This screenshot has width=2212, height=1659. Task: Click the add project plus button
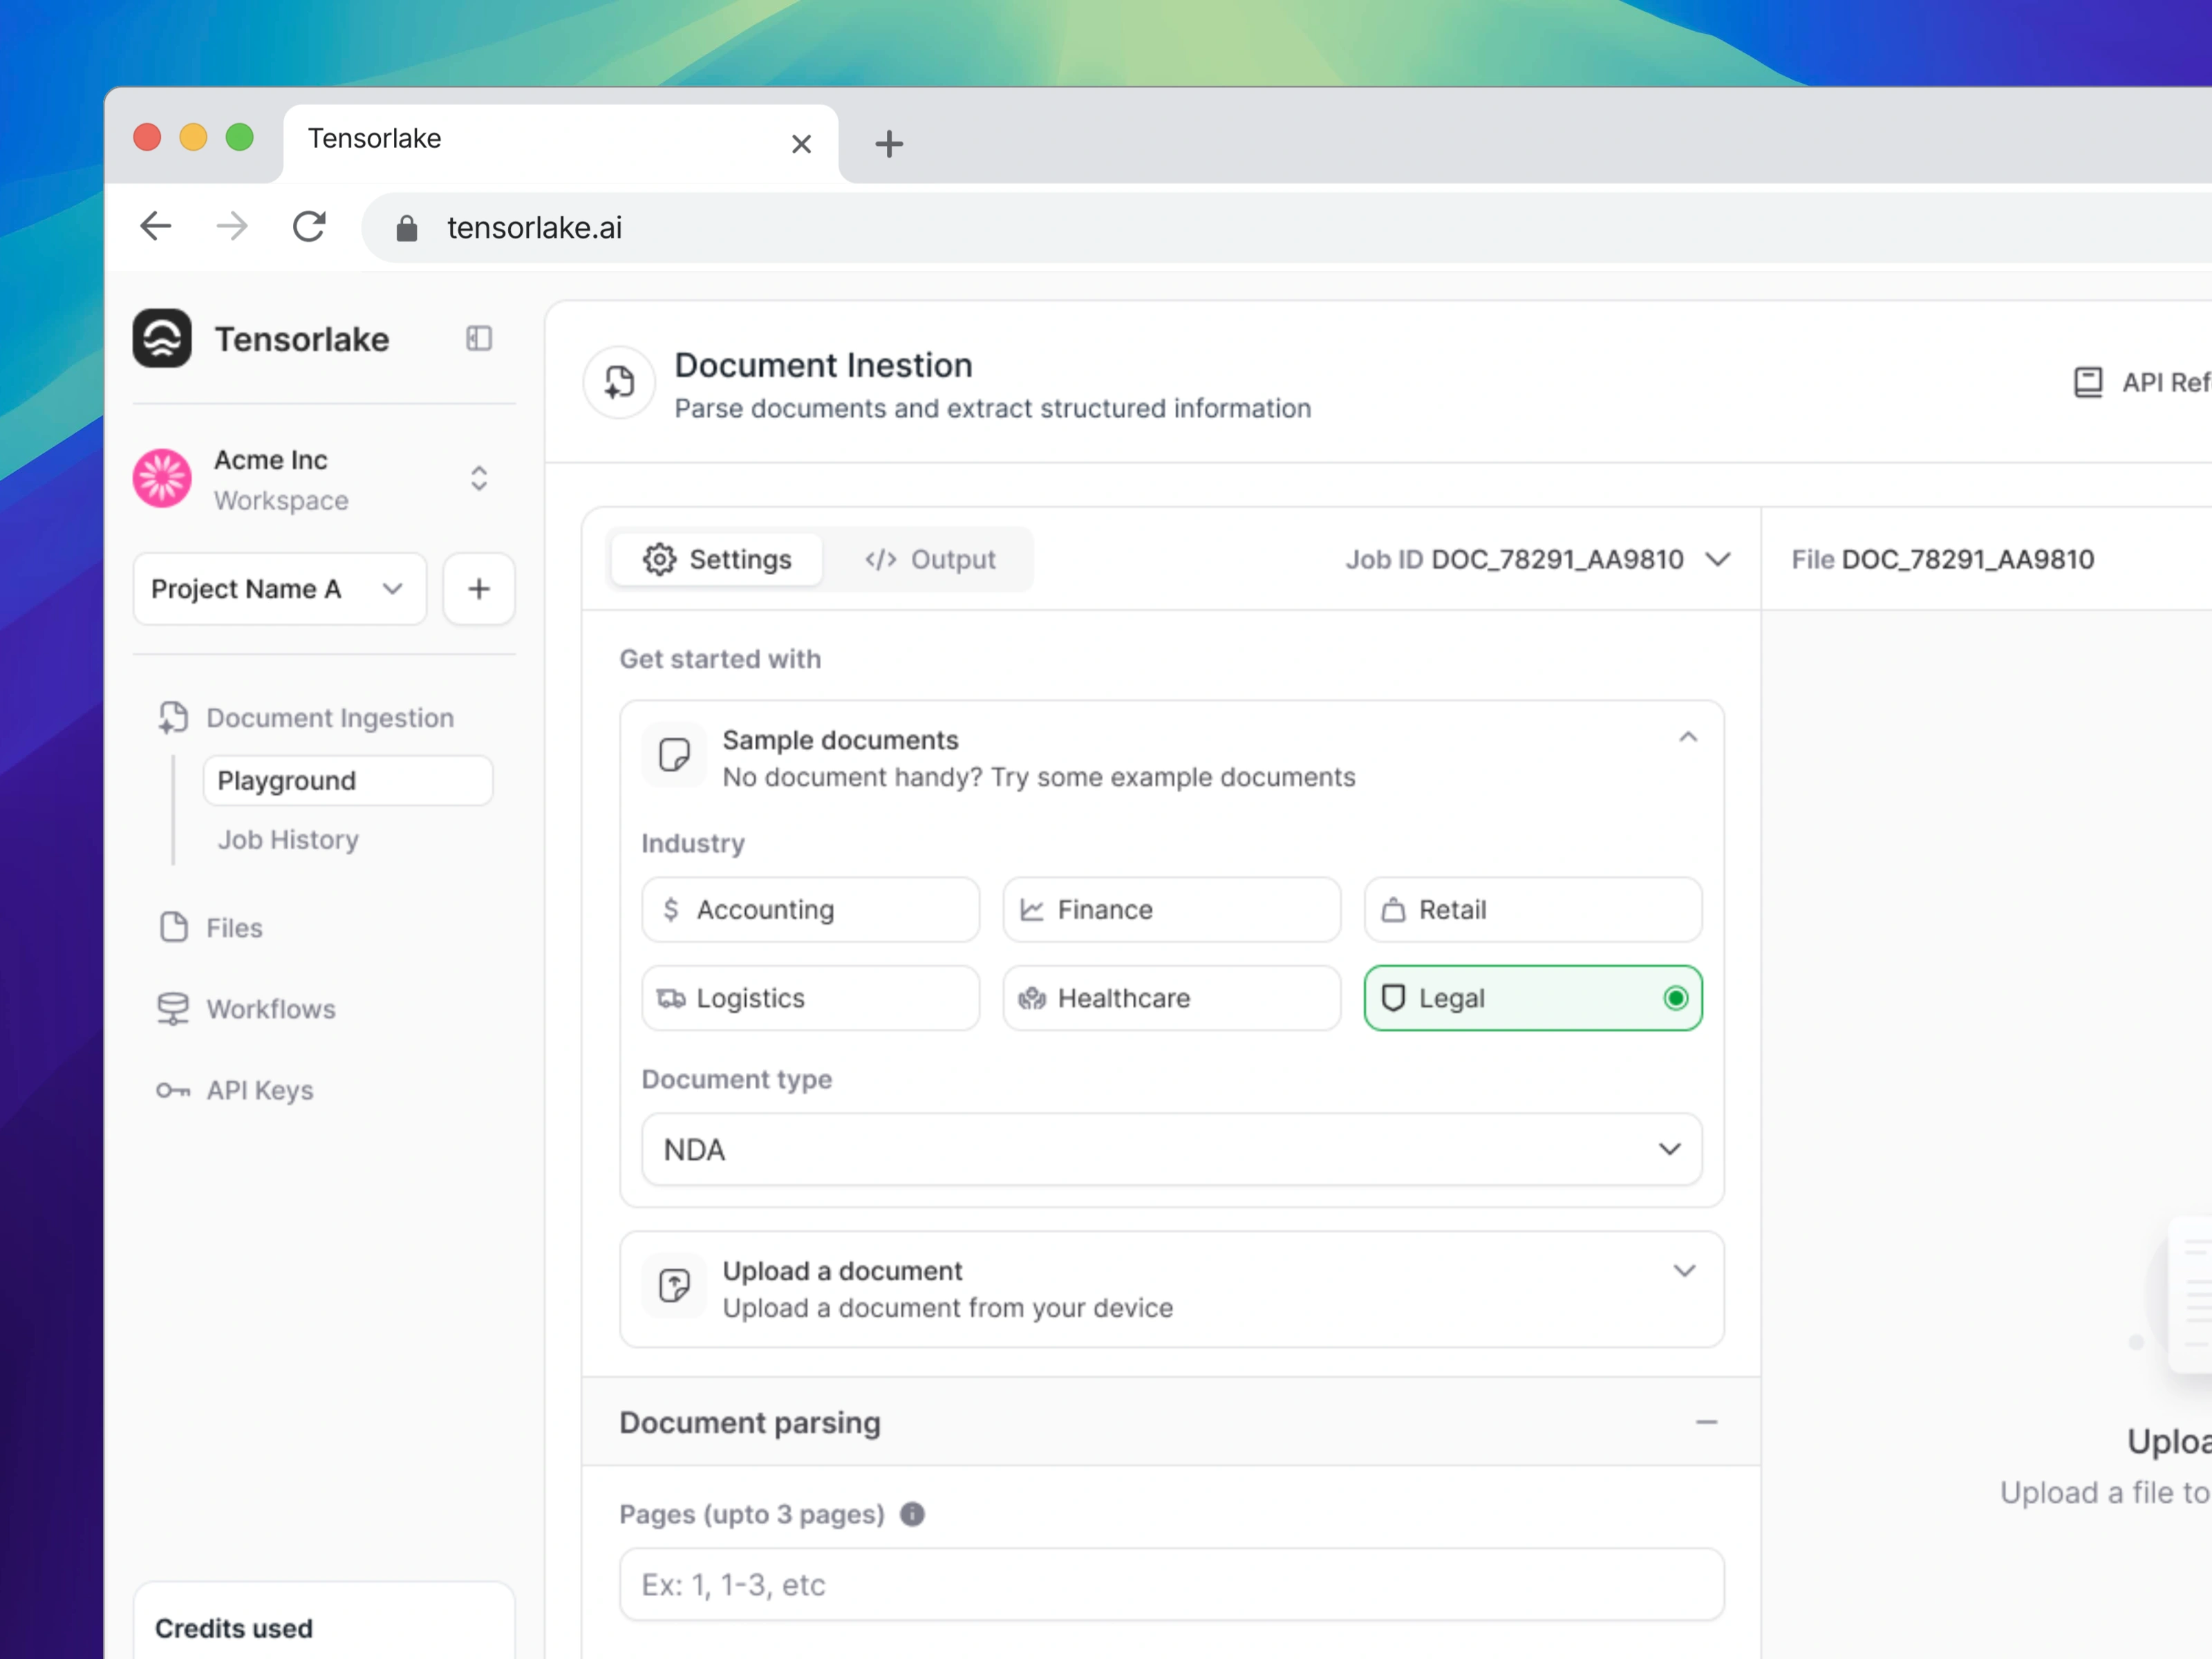coord(479,589)
